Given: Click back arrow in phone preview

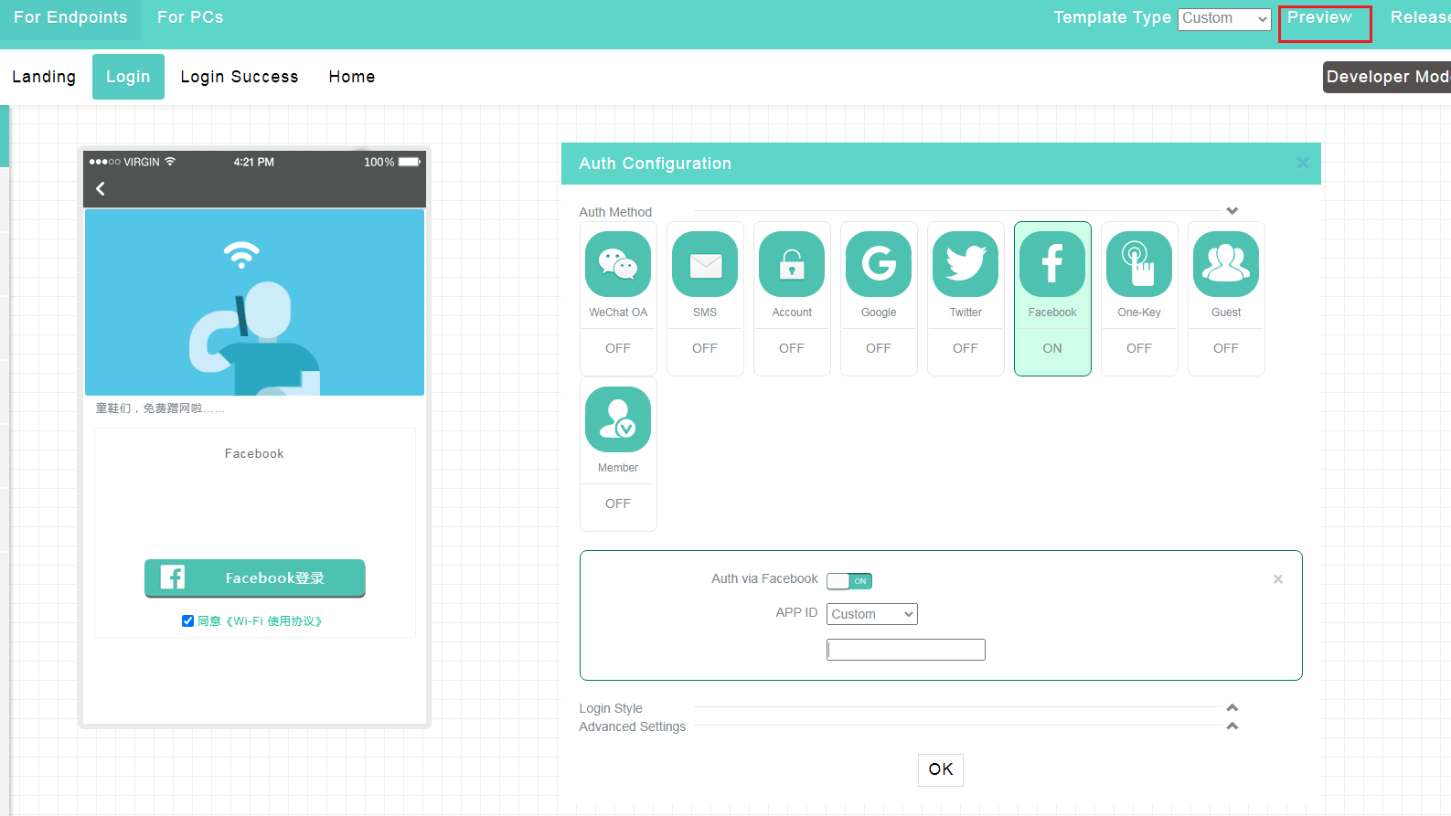Looking at the screenshot, I should click(x=101, y=188).
